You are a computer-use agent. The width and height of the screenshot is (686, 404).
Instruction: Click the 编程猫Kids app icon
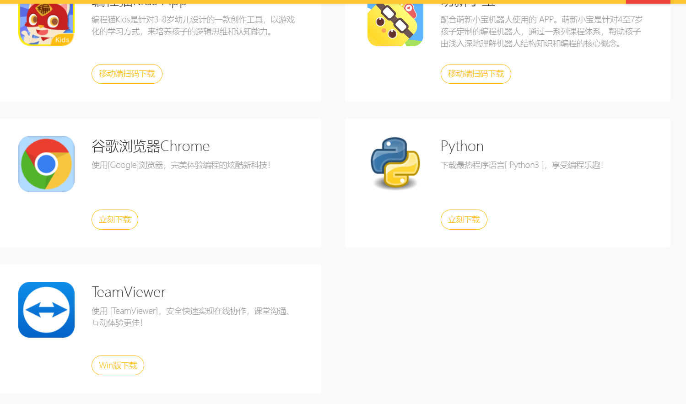tap(46, 24)
